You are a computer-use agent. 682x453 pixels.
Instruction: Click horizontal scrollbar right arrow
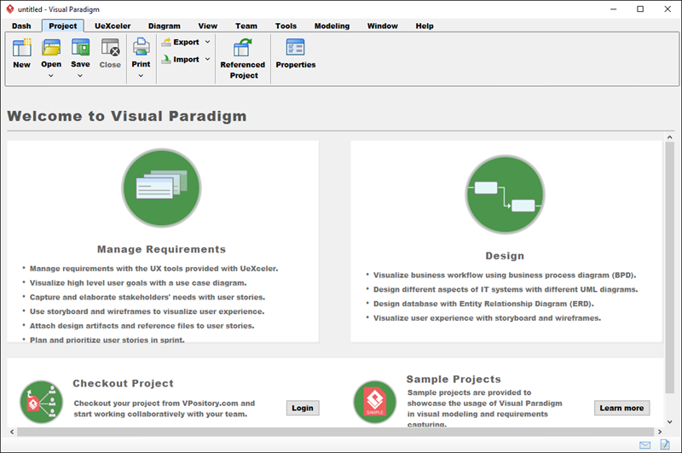(660, 432)
